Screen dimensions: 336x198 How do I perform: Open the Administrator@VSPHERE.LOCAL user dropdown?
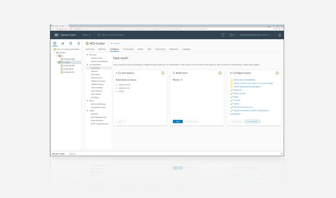click(x=254, y=35)
